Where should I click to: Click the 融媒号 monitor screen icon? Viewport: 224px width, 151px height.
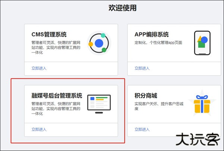click(99, 103)
